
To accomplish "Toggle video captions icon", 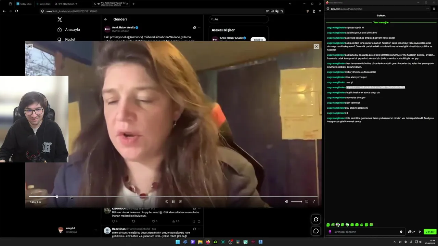I will pyautogui.click(x=307, y=202).
